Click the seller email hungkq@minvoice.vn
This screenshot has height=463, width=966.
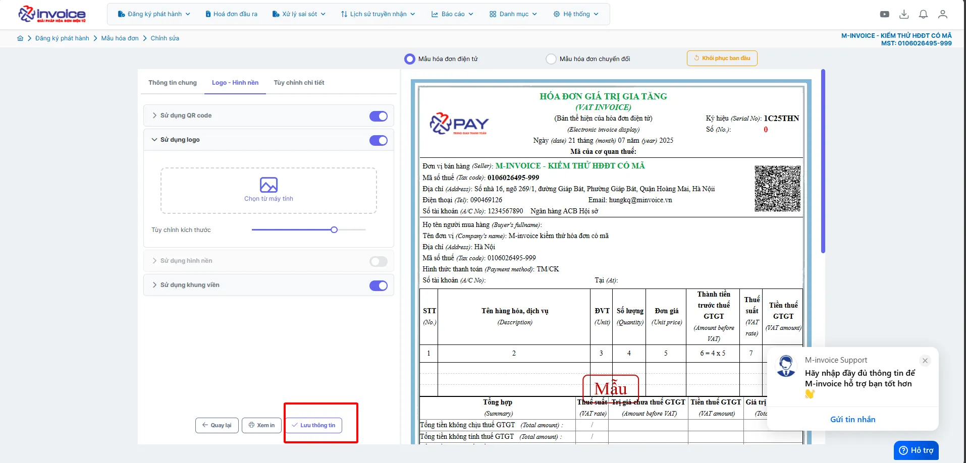pos(640,200)
